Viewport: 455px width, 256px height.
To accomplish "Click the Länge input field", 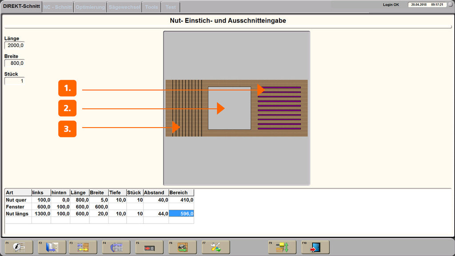I will click(15, 45).
